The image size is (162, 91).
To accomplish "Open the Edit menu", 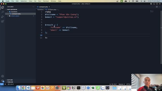I will tap(17, 1).
